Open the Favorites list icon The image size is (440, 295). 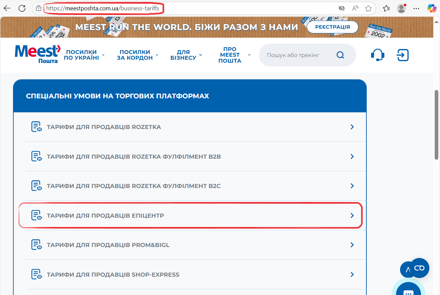click(386, 8)
